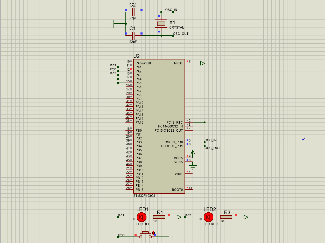Click the PB7 pin label
The image size is (325, 243).
tap(139, 158)
